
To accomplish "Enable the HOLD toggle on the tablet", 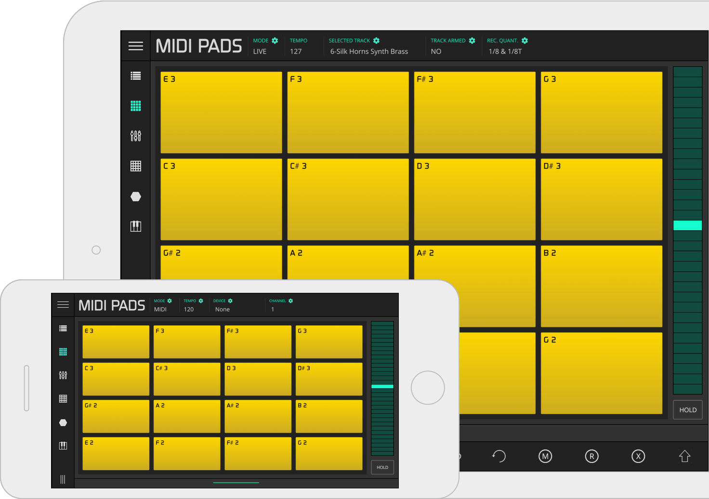I will tap(687, 409).
